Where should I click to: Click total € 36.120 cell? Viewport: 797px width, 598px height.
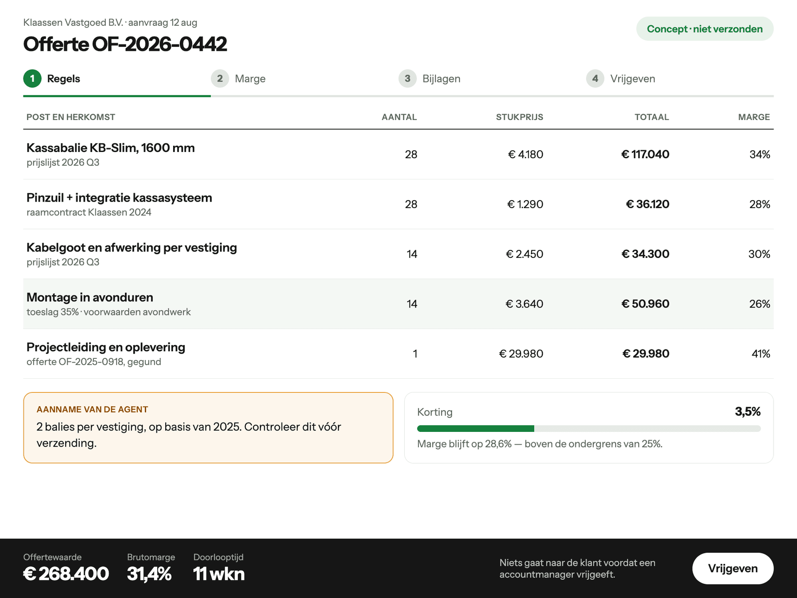click(647, 204)
